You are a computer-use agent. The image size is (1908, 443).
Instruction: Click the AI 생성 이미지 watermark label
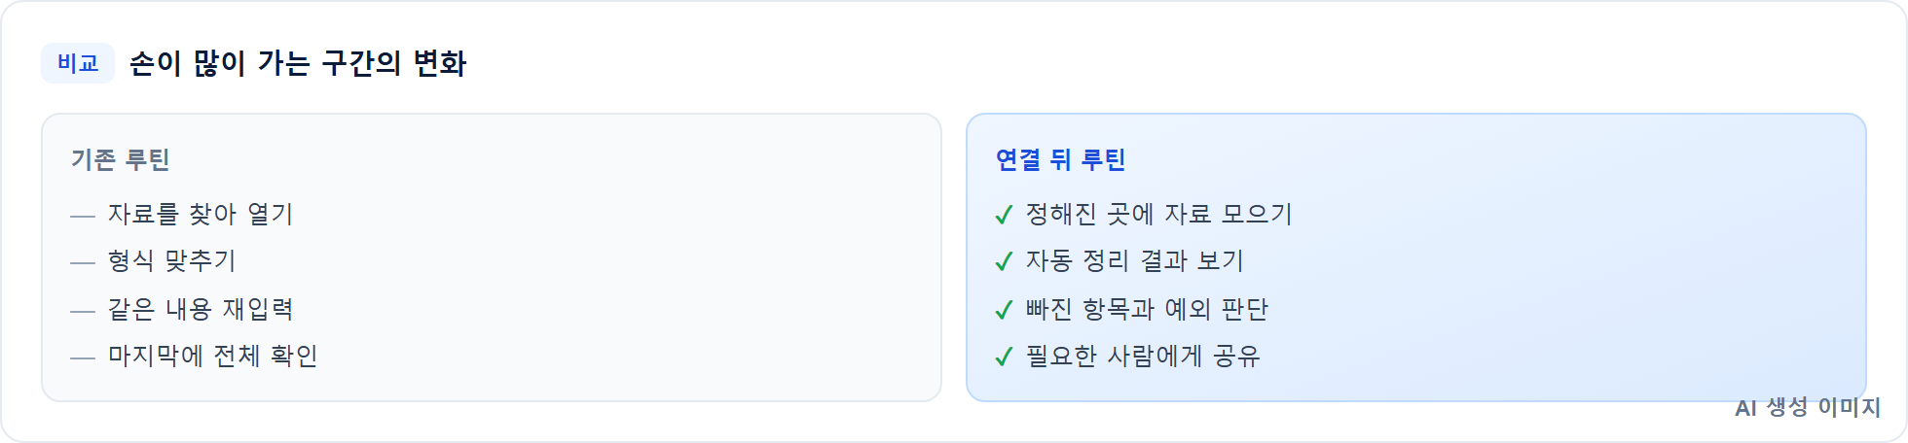click(x=1808, y=407)
